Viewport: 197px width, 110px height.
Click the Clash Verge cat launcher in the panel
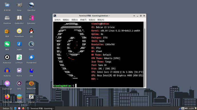pos(19,108)
